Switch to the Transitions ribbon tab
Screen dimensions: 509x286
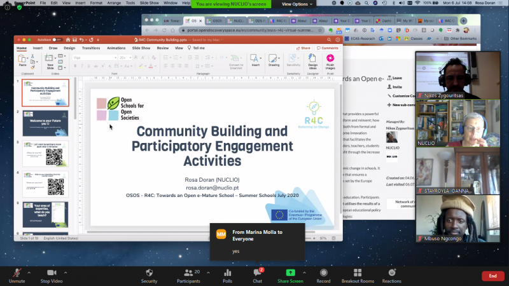(91, 48)
